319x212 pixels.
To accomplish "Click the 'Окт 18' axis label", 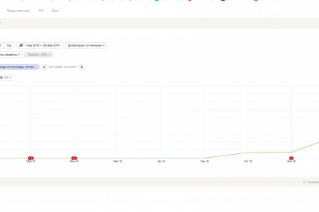I will [x=248, y=161].
